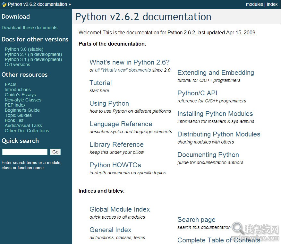Click 'Parts of the documentation:' heading text
Viewport: 281px width, 244px height.
point(112,44)
